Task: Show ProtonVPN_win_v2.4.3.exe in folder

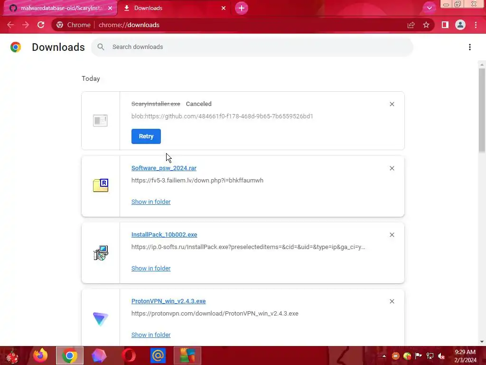Action: pos(151,335)
